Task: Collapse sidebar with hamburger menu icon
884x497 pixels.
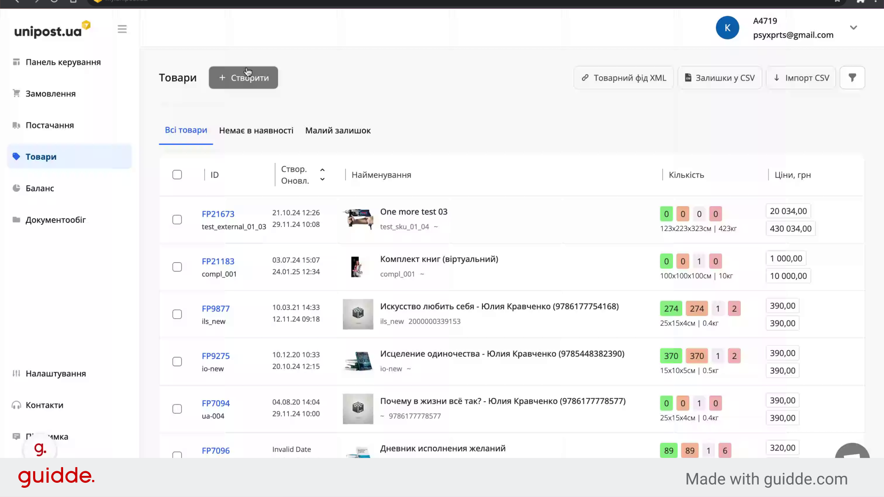Action: pos(122,29)
